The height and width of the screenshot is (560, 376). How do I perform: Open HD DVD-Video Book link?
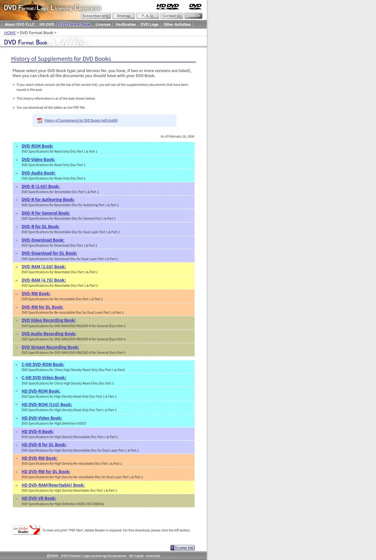(42, 418)
